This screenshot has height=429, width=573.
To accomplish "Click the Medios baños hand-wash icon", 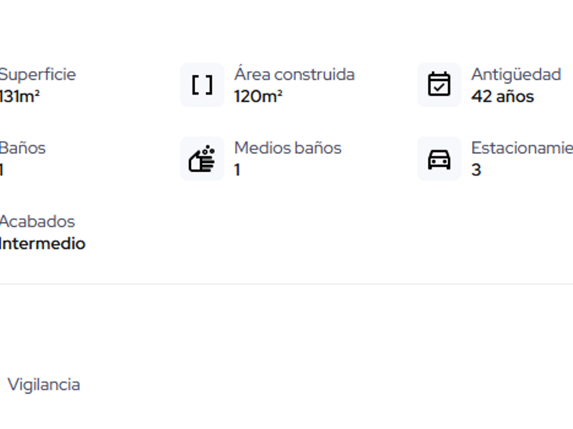I will click(202, 159).
